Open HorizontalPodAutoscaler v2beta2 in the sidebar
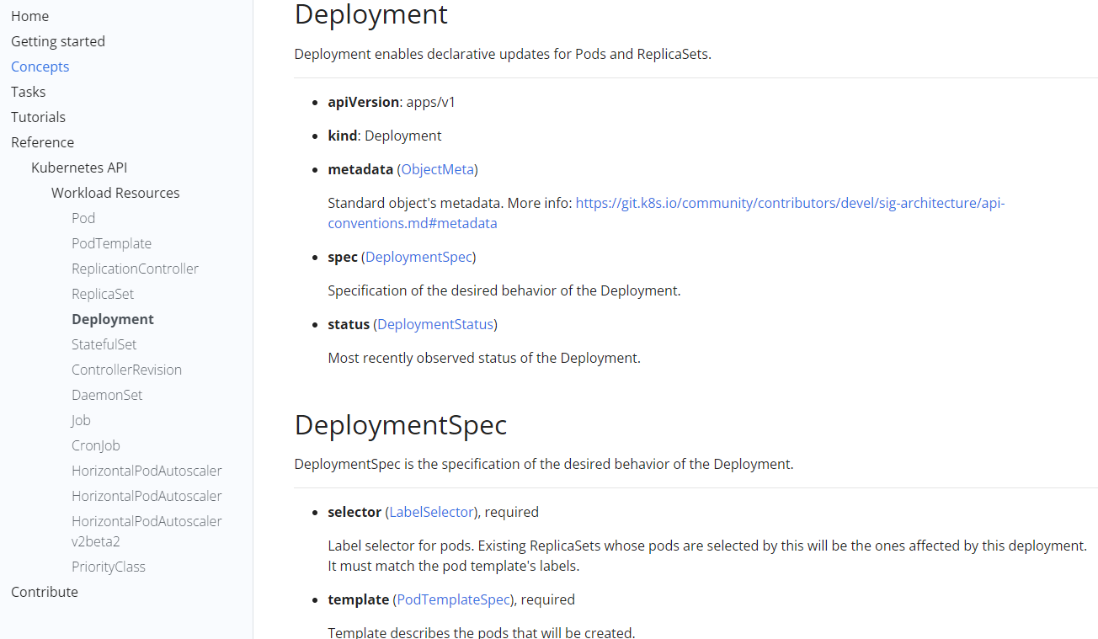The image size is (1098, 639). tap(147, 531)
